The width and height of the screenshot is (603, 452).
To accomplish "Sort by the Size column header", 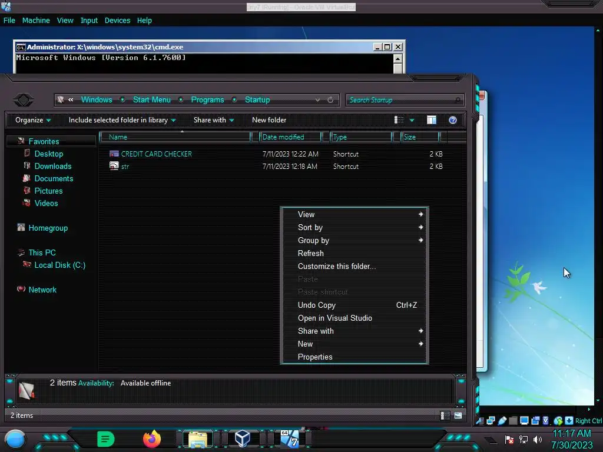I will [x=420, y=137].
